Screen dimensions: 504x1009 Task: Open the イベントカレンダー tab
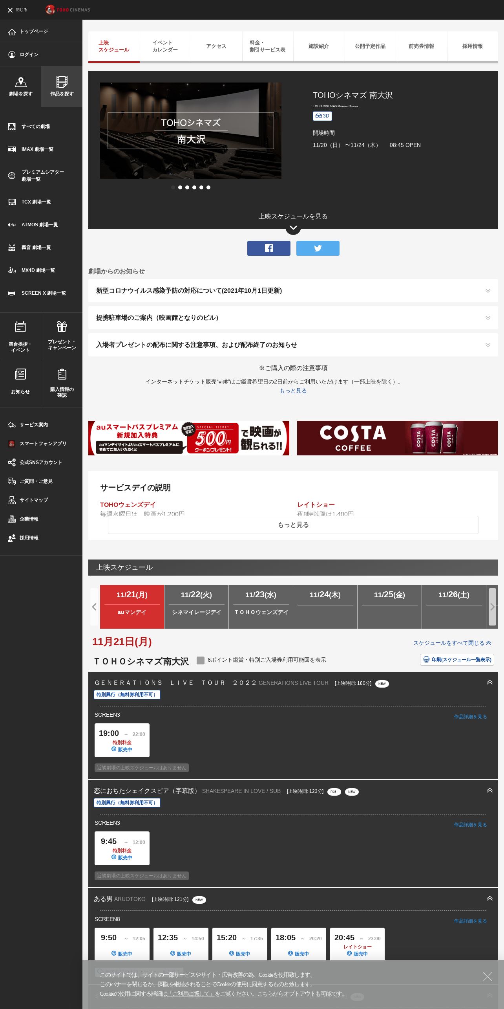[165, 46]
